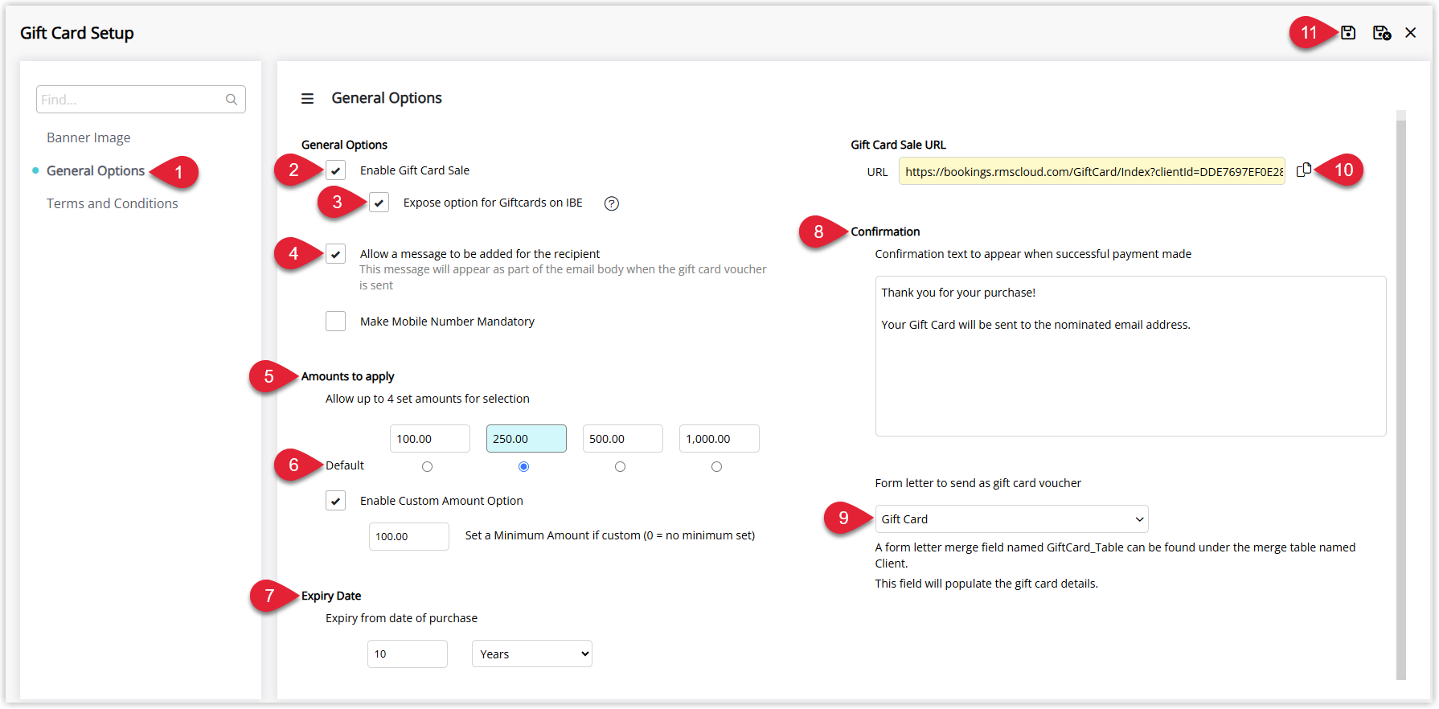Edit the 500.00 amount field
Image resolution: width=1439 pixels, height=709 pixels.
623,439
